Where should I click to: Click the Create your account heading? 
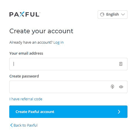[x=41, y=31]
